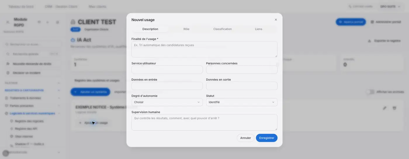Open the Rôle tab

tap(186, 29)
